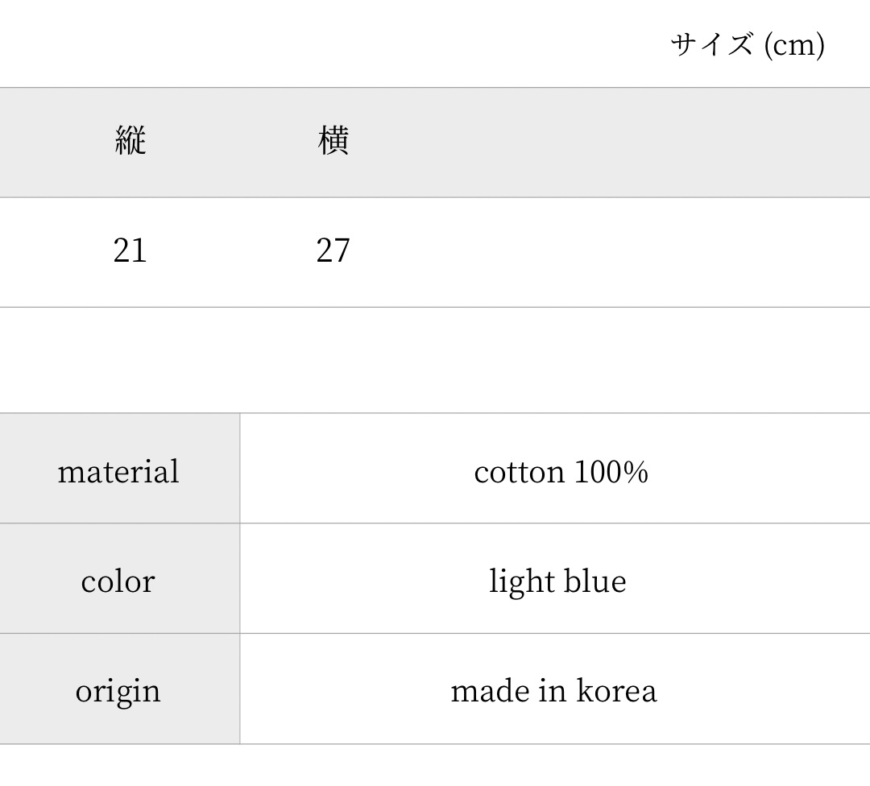Select the 横 column header
Viewport: 870px width, 786px height.
(333, 142)
